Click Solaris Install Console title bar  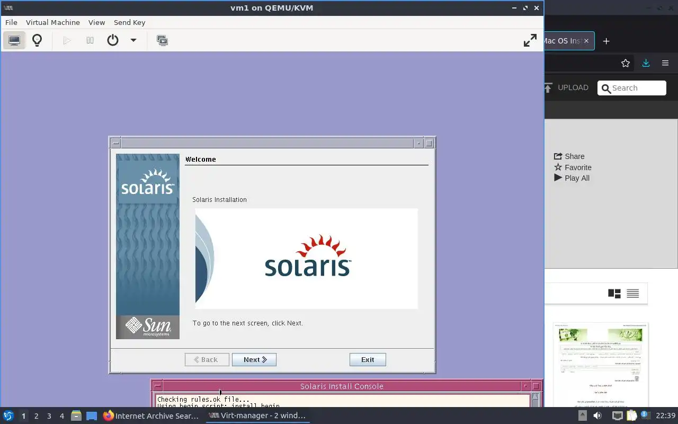click(342, 386)
